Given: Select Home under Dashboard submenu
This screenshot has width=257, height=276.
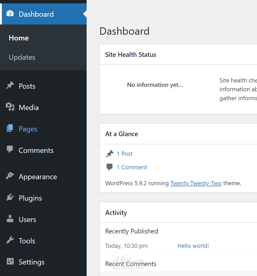Looking at the screenshot, I should click(x=19, y=38).
